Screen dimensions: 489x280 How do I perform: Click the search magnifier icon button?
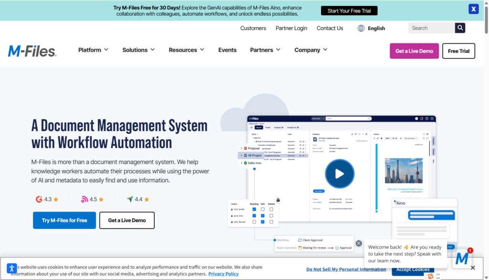pyautogui.click(x=460, y=28)
